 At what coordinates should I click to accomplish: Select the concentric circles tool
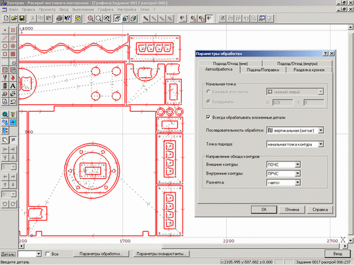pos(13,46)
